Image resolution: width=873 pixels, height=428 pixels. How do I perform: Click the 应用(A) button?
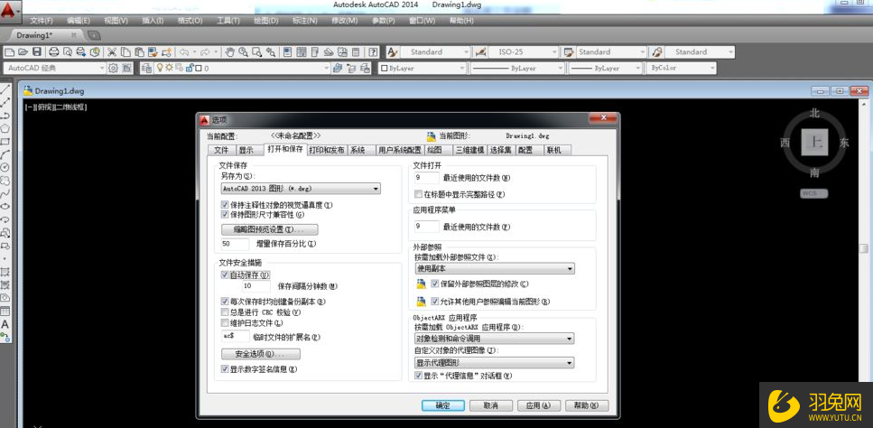point(538,405)
